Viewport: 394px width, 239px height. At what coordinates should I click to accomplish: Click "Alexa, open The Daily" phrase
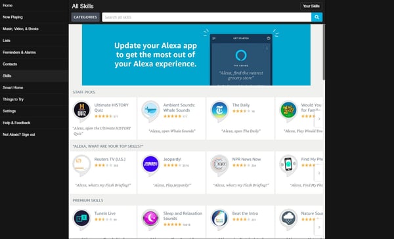(x=241, y=131)
